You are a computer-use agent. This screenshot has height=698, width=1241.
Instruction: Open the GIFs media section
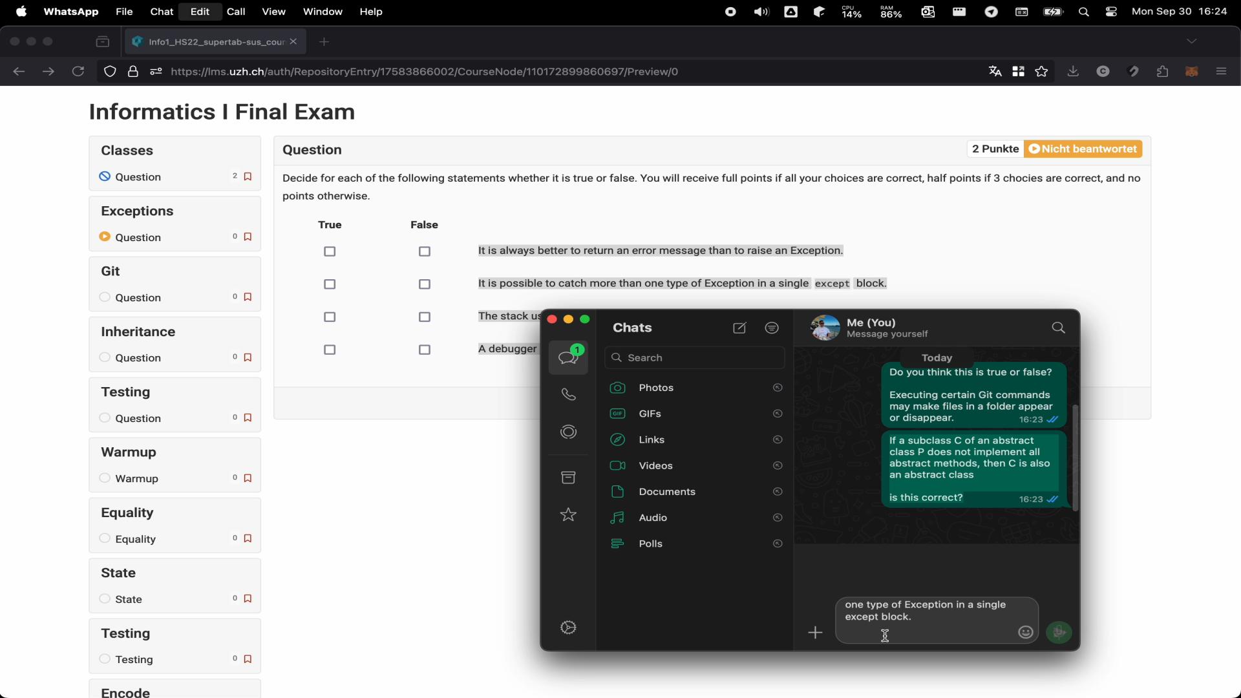tap(650, 414)
